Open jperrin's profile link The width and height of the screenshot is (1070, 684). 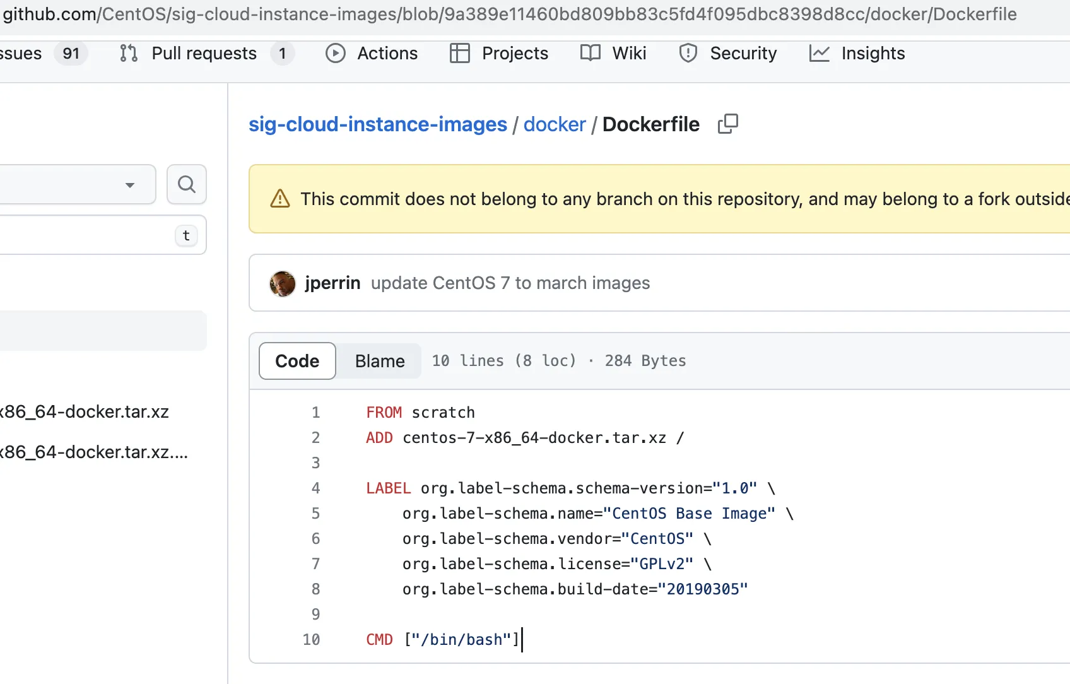(x=332, y=283)
